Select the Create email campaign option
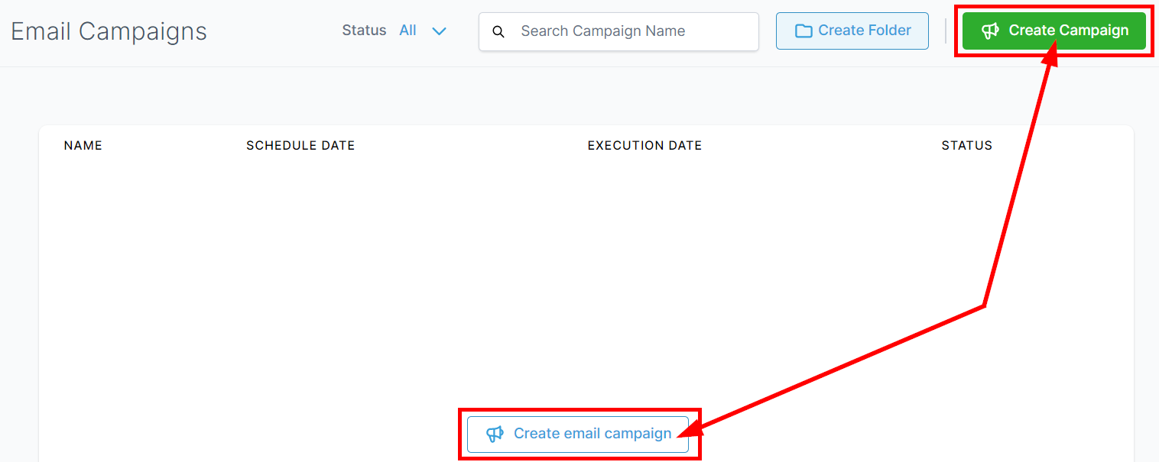This screenshot has width=1159, height=462. (579, 433)
